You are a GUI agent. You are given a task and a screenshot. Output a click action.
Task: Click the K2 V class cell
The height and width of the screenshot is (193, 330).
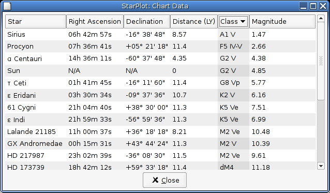coord(227,95)
